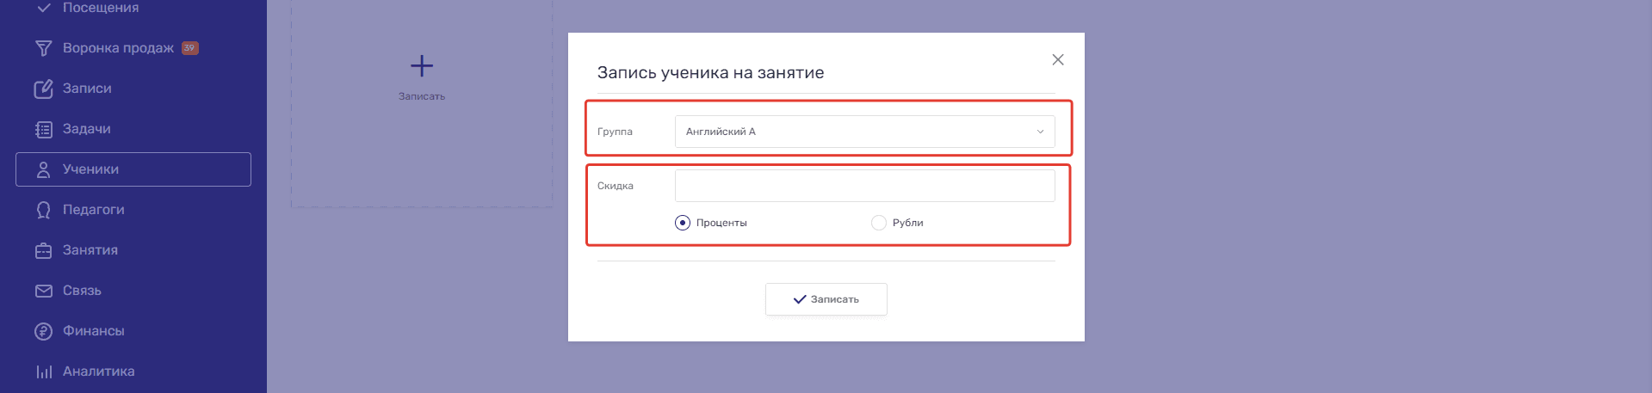Open the Посещения menu item
1652x393 pixels.
click(x=100, y=8)
